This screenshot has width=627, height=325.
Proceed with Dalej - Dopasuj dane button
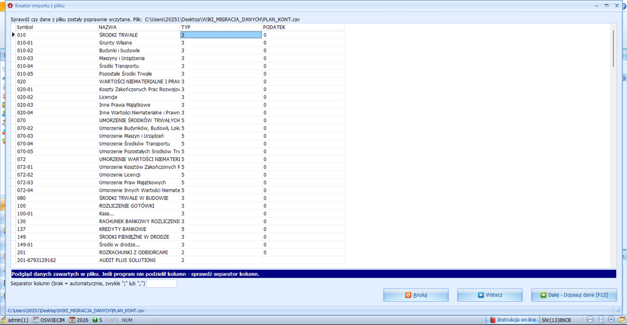(x=574, y=295)
